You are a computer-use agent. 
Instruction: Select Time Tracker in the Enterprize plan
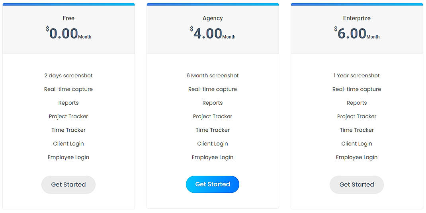[x=357, y=130]
